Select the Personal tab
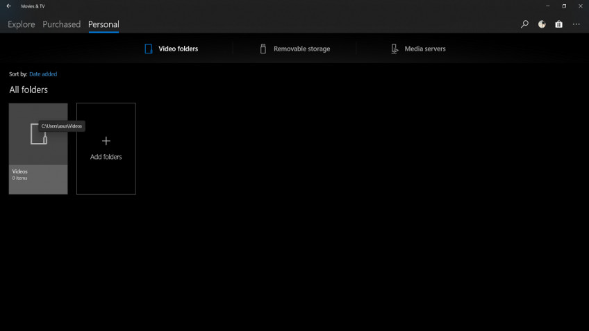Screen dimensions: 589x331 pos(103,24)
